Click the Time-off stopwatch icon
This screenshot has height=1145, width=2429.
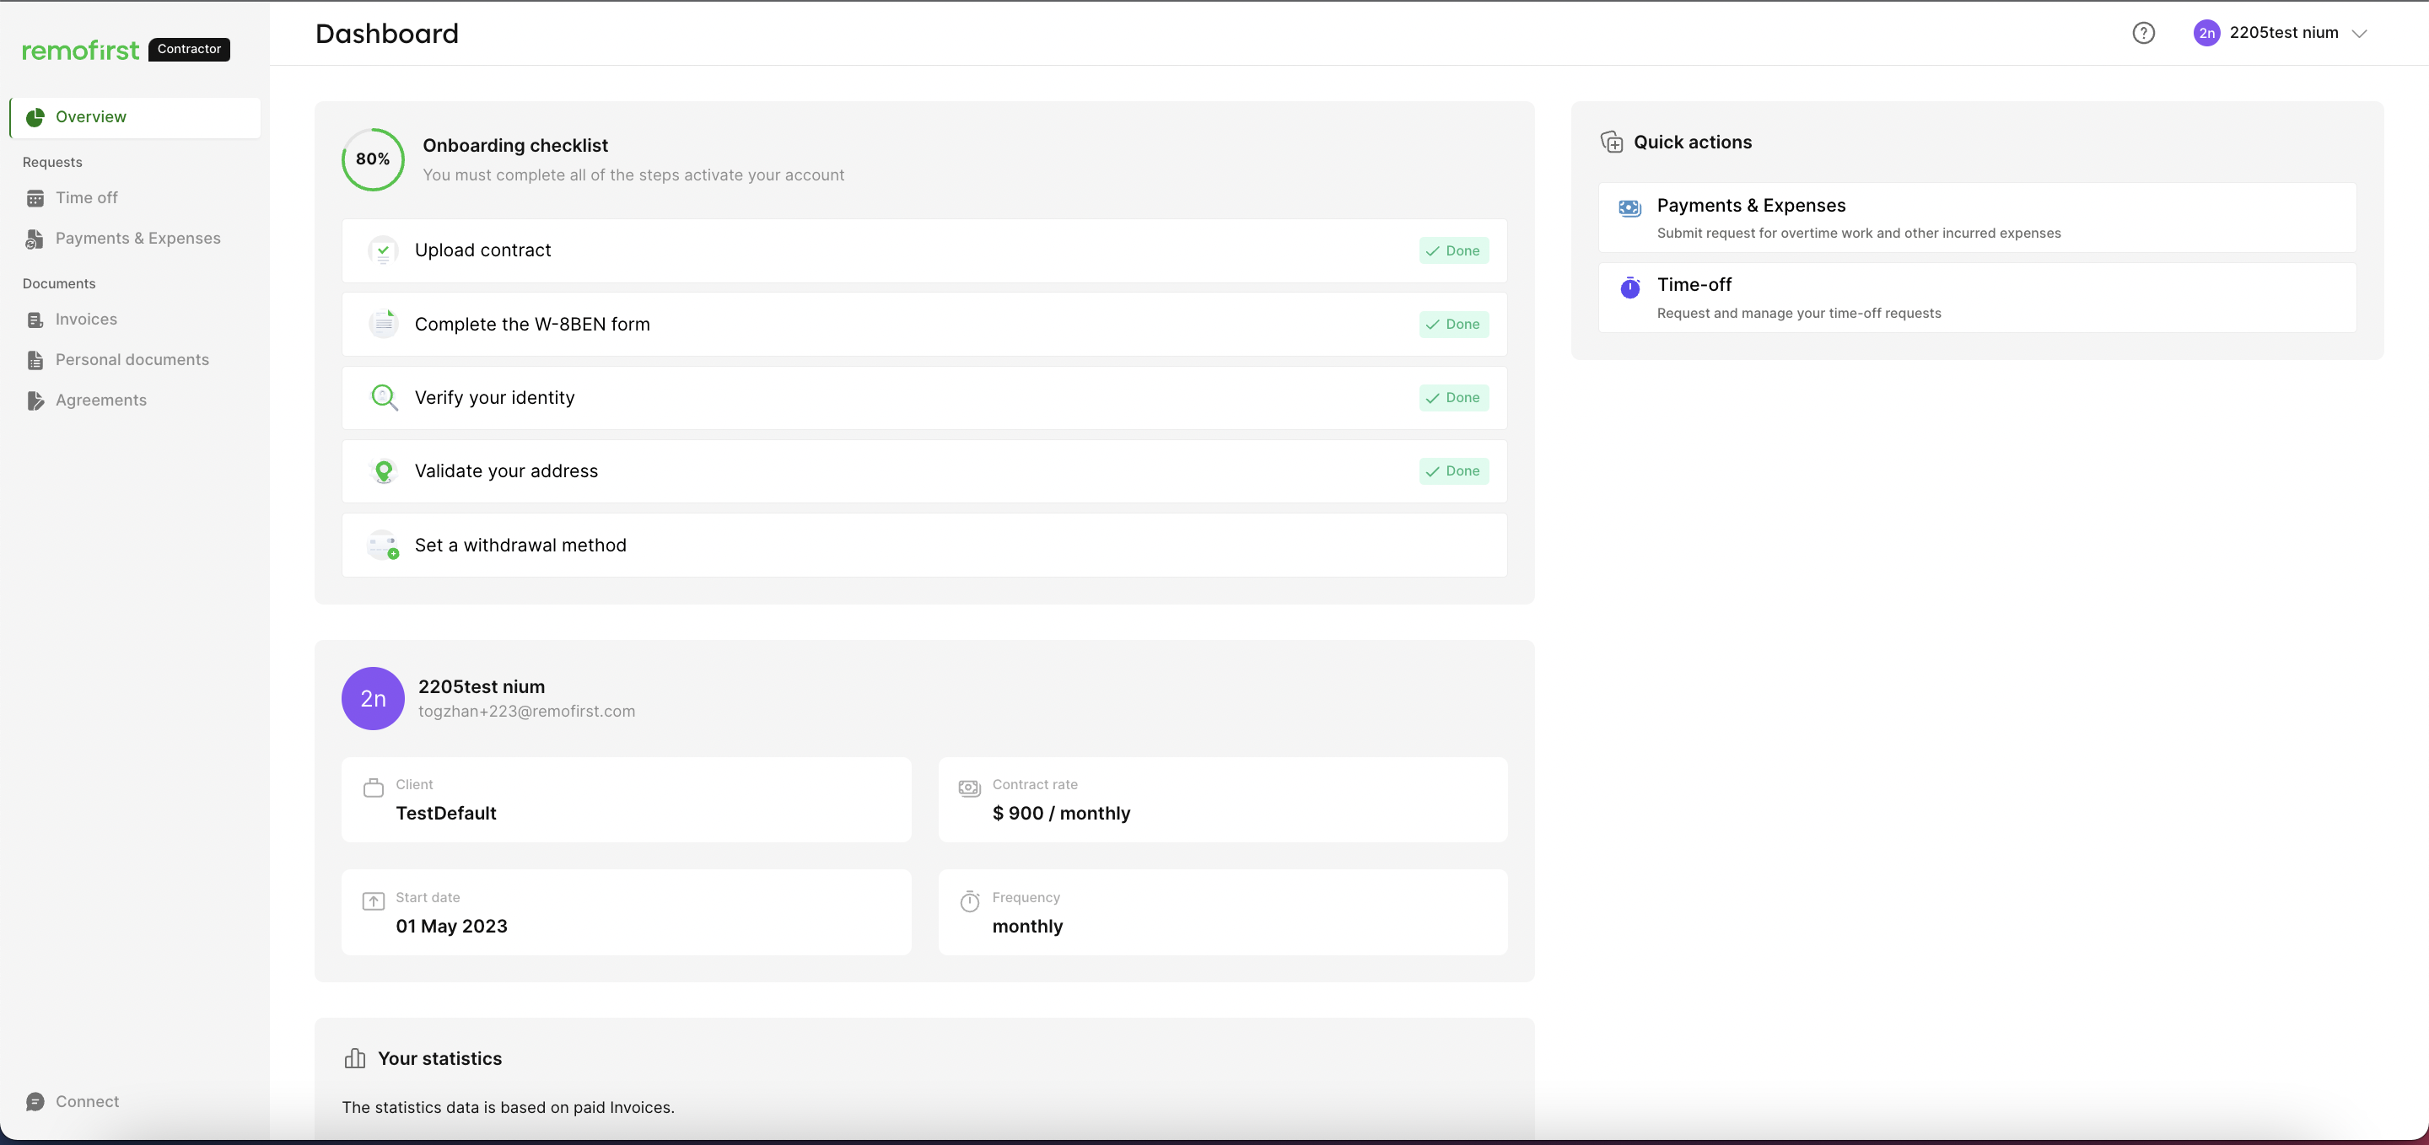(x=1629, y=288)
